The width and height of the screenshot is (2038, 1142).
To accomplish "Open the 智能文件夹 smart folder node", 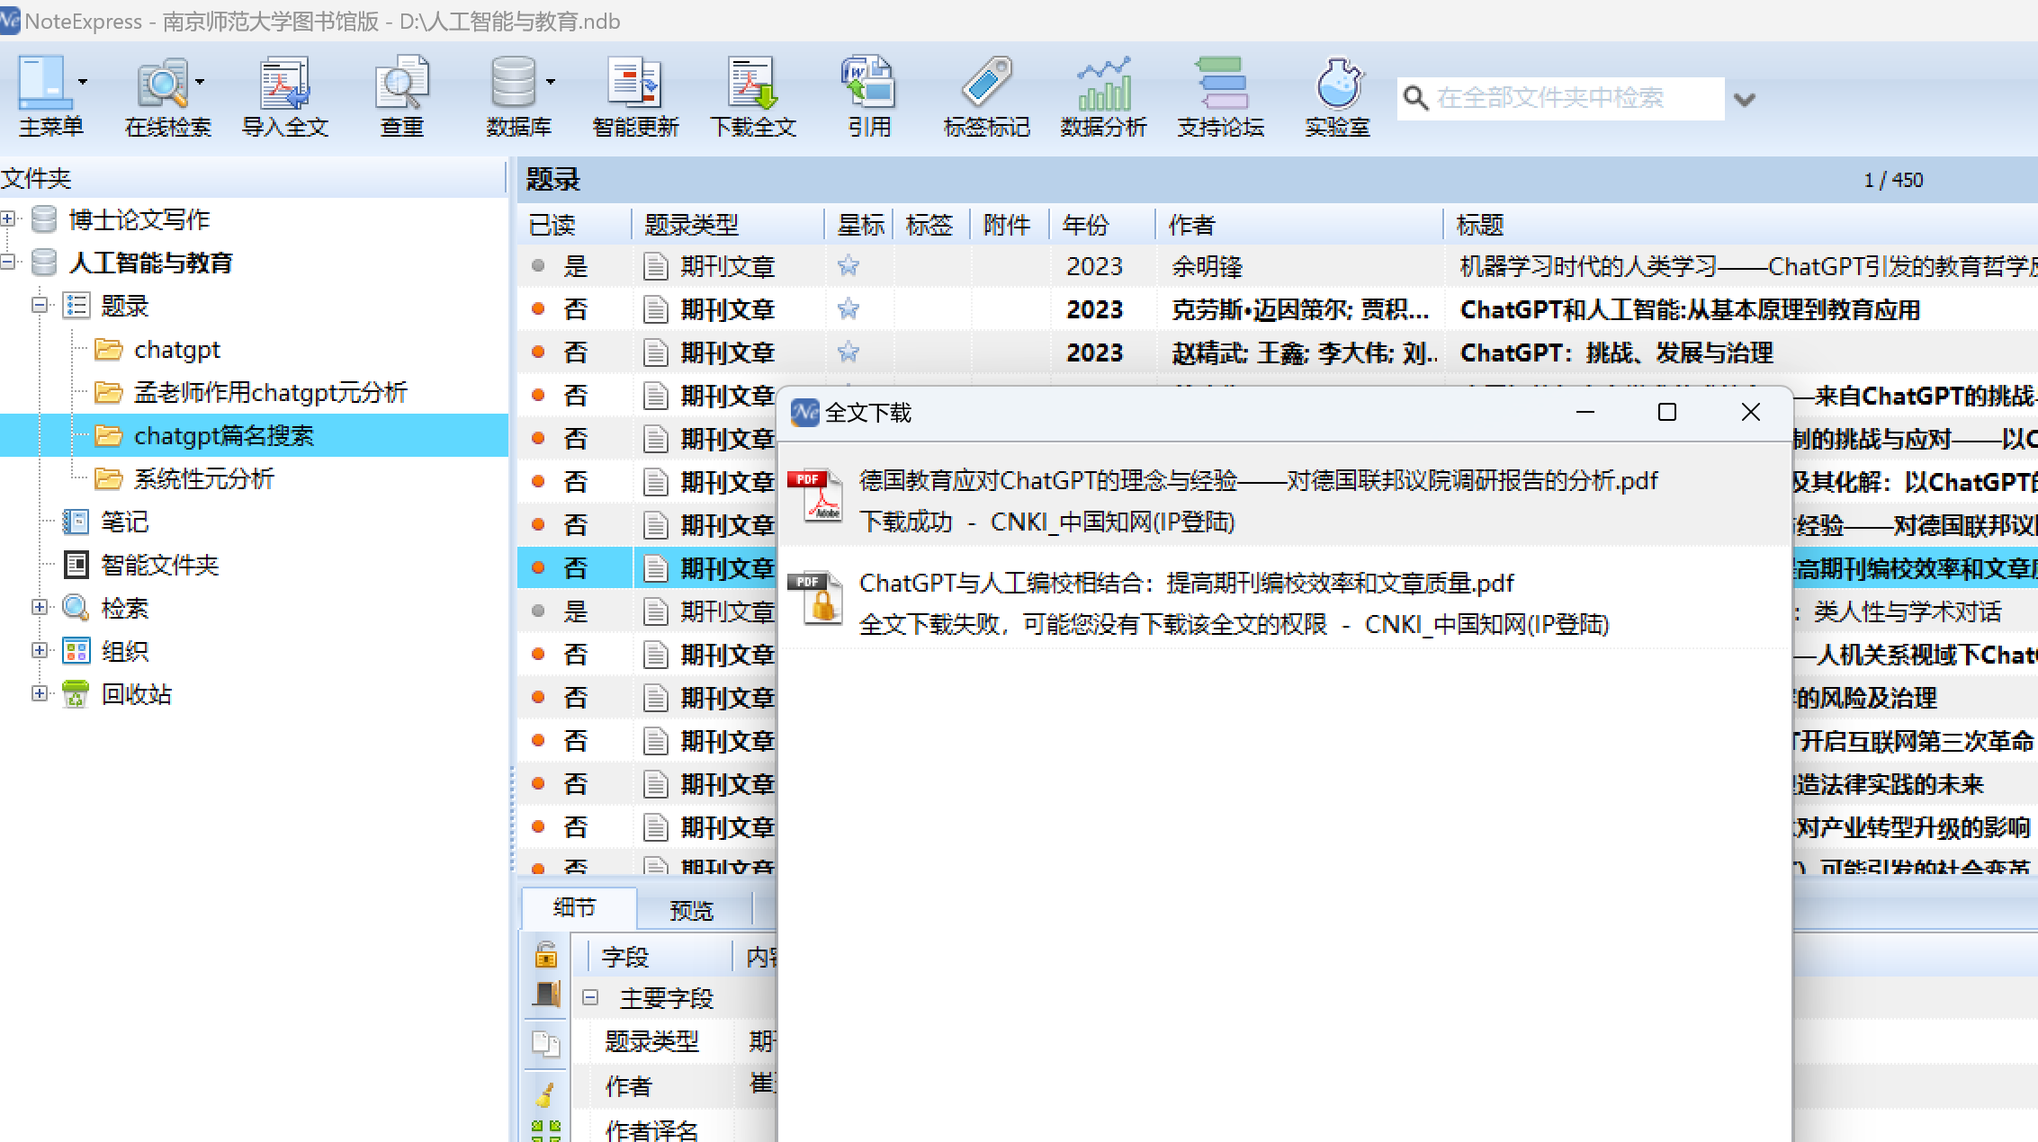I will (x=160, y=565).
